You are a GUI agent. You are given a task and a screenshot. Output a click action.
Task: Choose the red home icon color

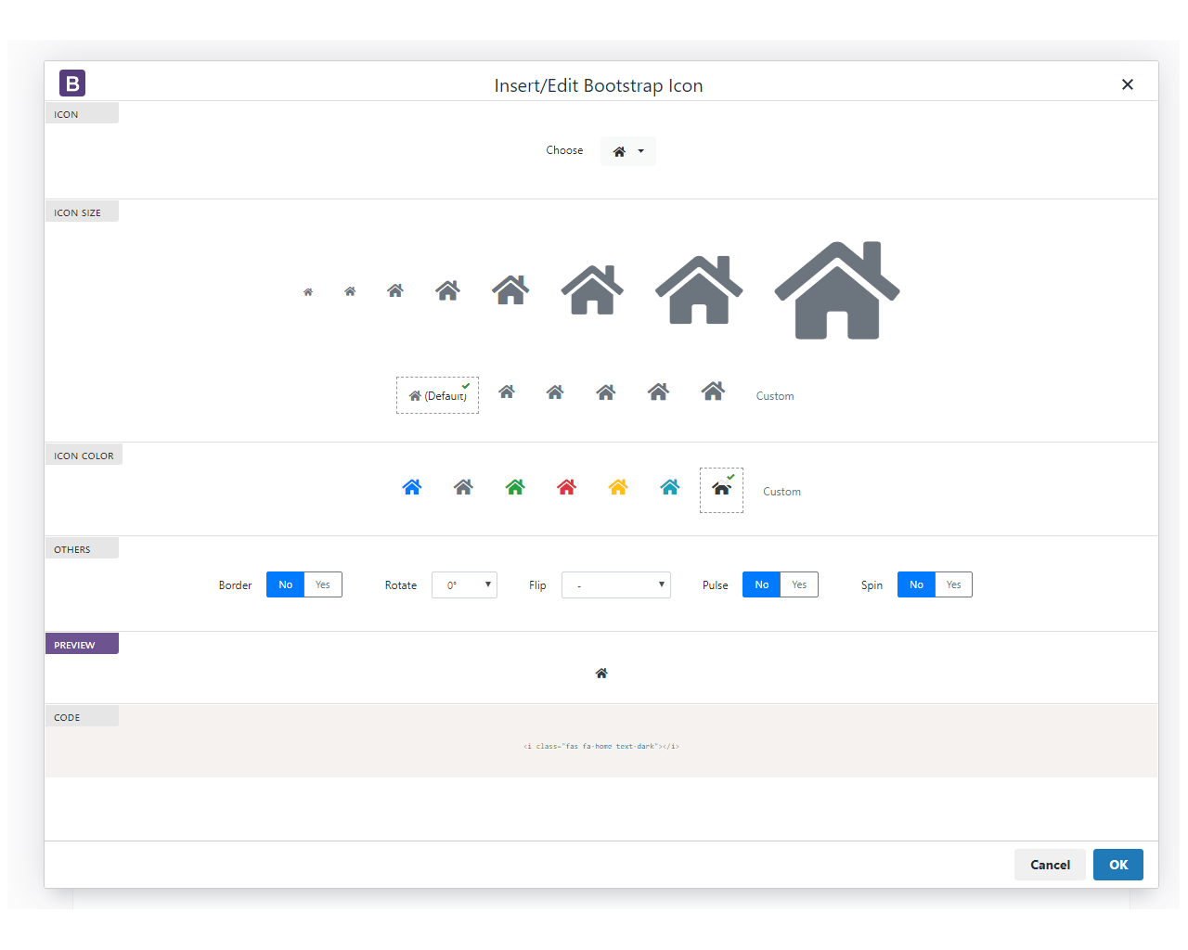click(566, 487)
